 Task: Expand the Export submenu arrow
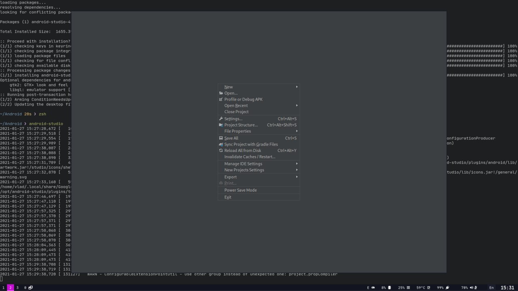pyautogui.click(x=297, y=177)
